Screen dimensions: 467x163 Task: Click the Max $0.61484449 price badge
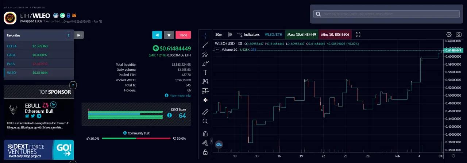point(301,35)
